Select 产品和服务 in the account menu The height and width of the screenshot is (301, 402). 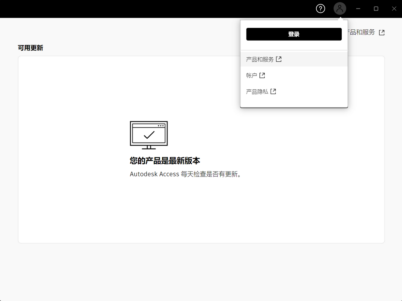261,59
